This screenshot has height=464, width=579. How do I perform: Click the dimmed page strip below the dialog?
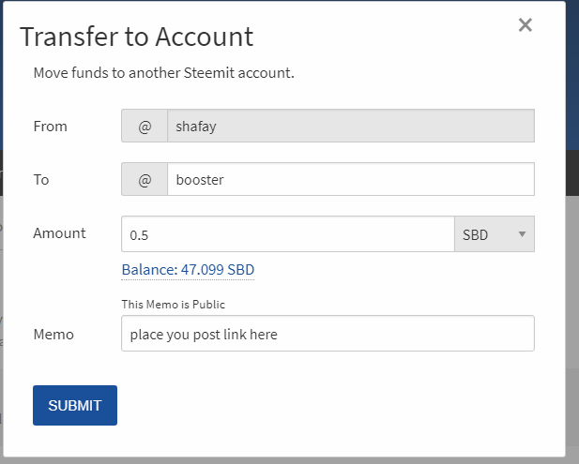[x=282, y=460]
